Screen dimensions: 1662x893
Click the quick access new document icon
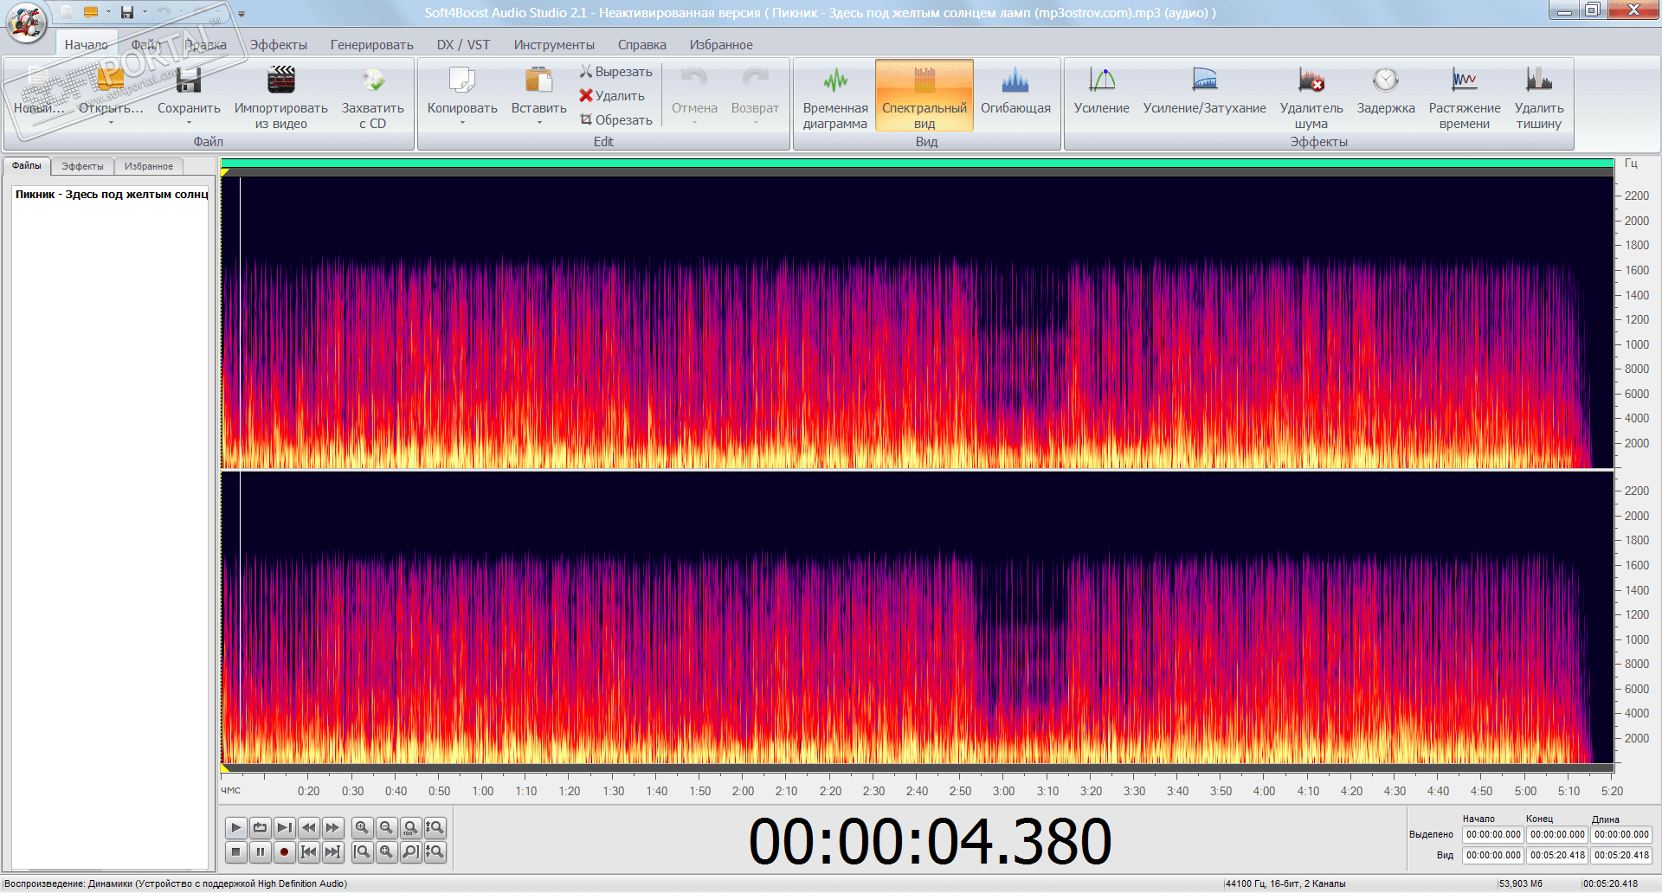66,12
